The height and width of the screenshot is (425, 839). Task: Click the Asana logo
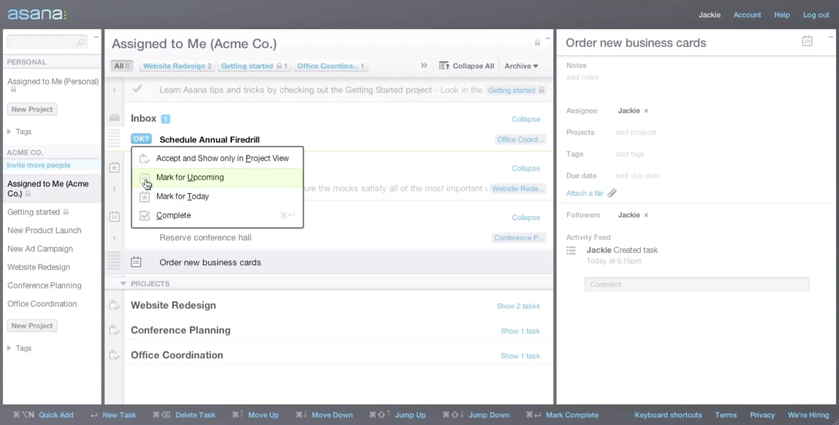37,14
